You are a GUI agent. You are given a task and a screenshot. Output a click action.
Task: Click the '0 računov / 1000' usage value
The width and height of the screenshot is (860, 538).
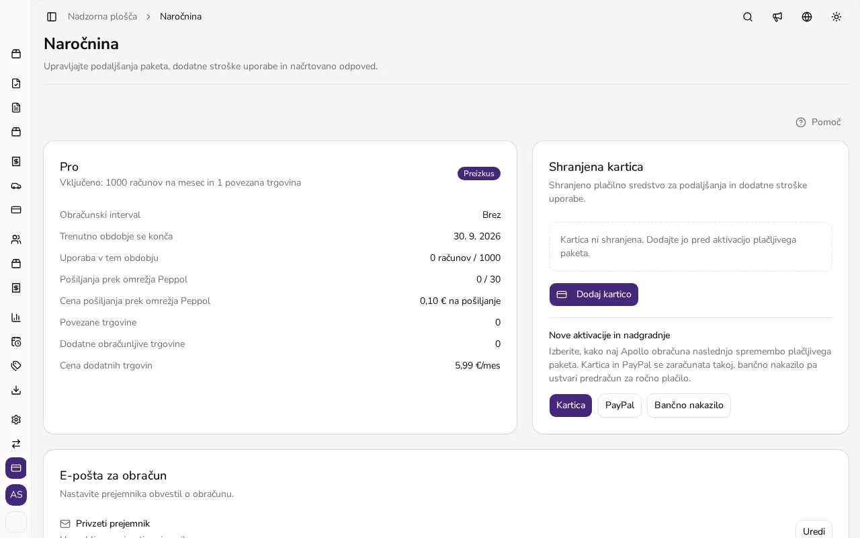[x=465, y=258]
